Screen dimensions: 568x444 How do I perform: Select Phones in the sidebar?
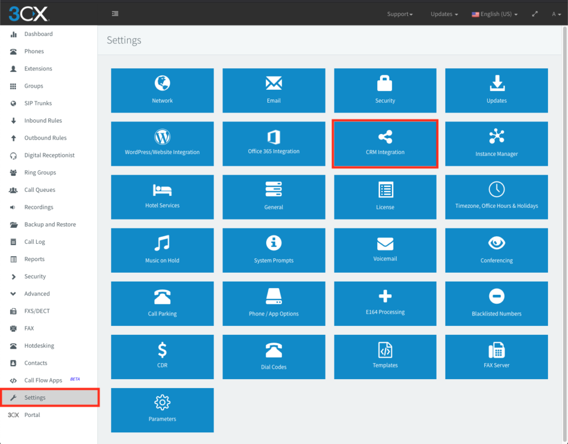[49, 52]
